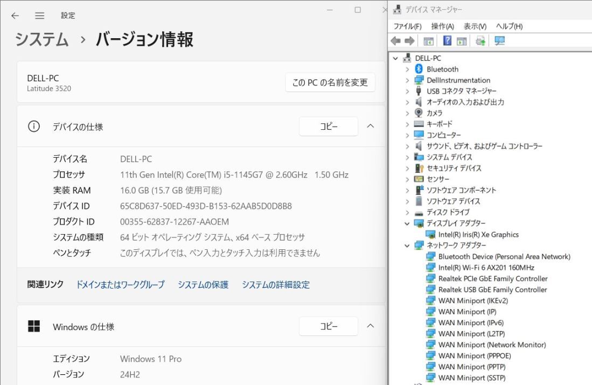Screen dimensions: 592x385
Task: Open the advanced system settings link
Action: pyautogui.click(x=276, y=284)
